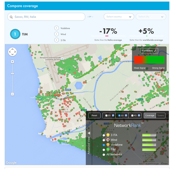Click the map pan control

point(12,52)
